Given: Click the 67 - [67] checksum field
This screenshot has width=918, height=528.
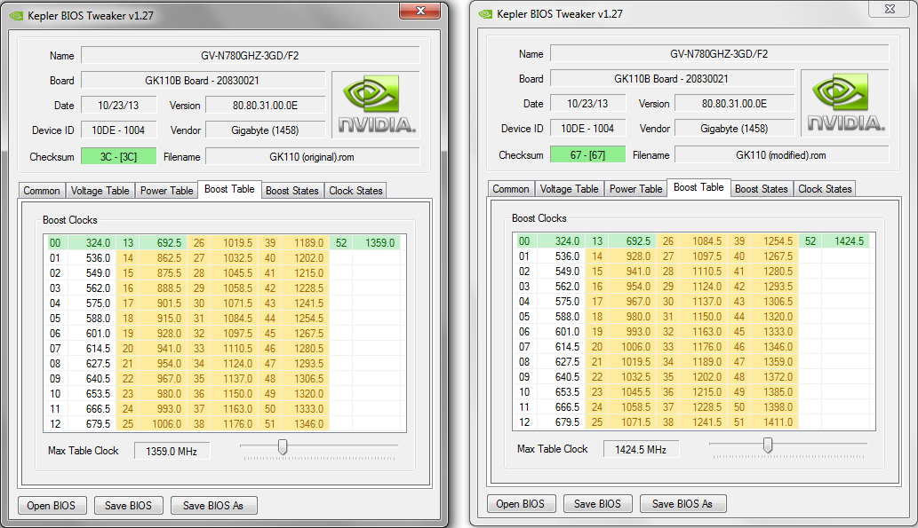Looking at the screenshot, I should tap(587, 155).
